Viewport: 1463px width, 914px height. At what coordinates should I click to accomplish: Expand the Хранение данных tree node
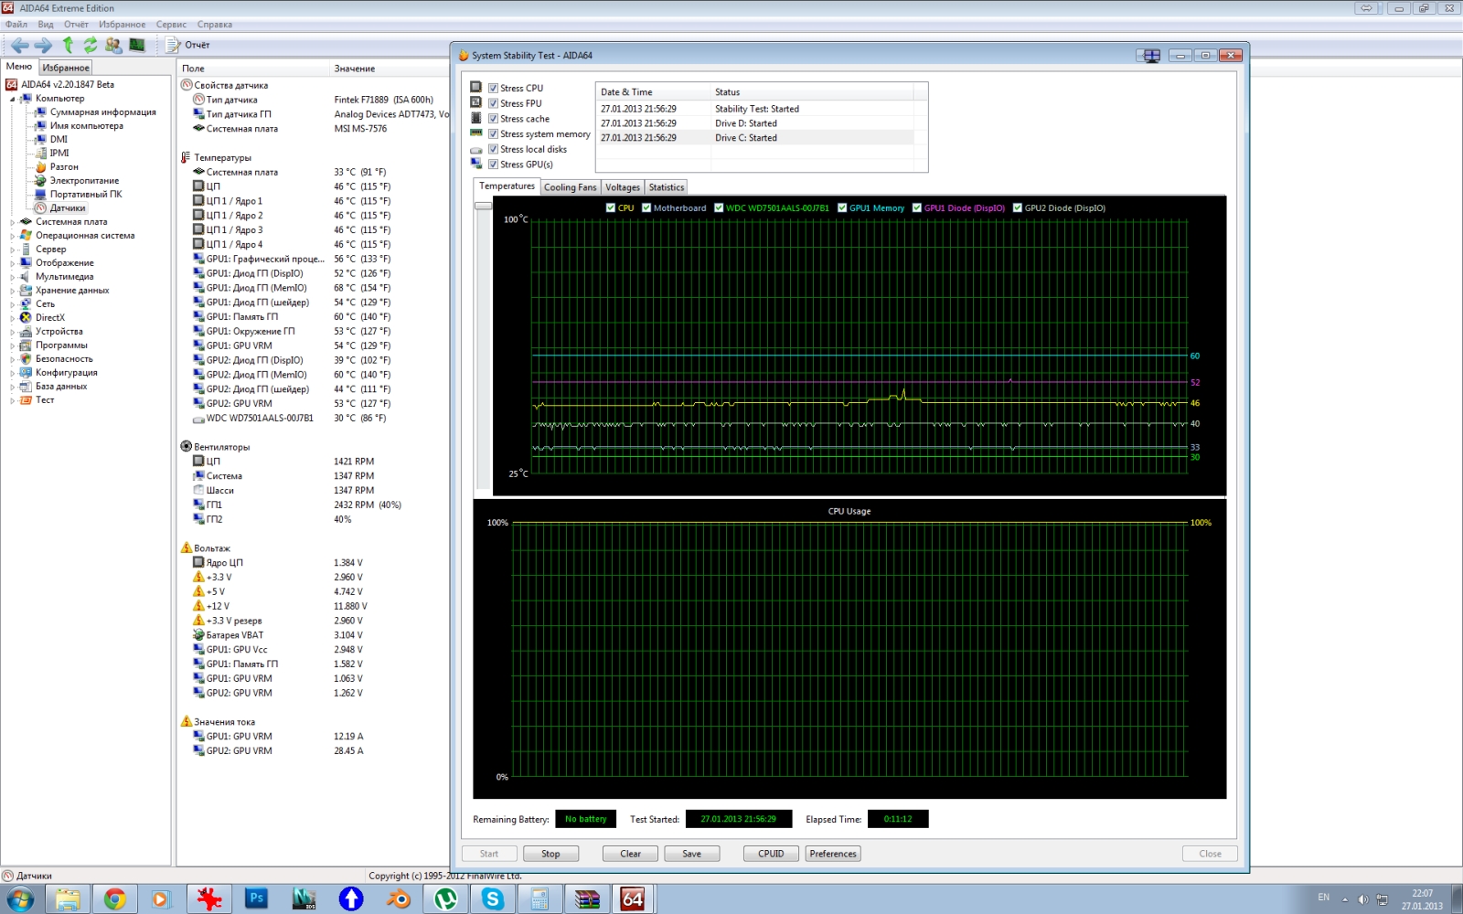[x=12, y=291]
